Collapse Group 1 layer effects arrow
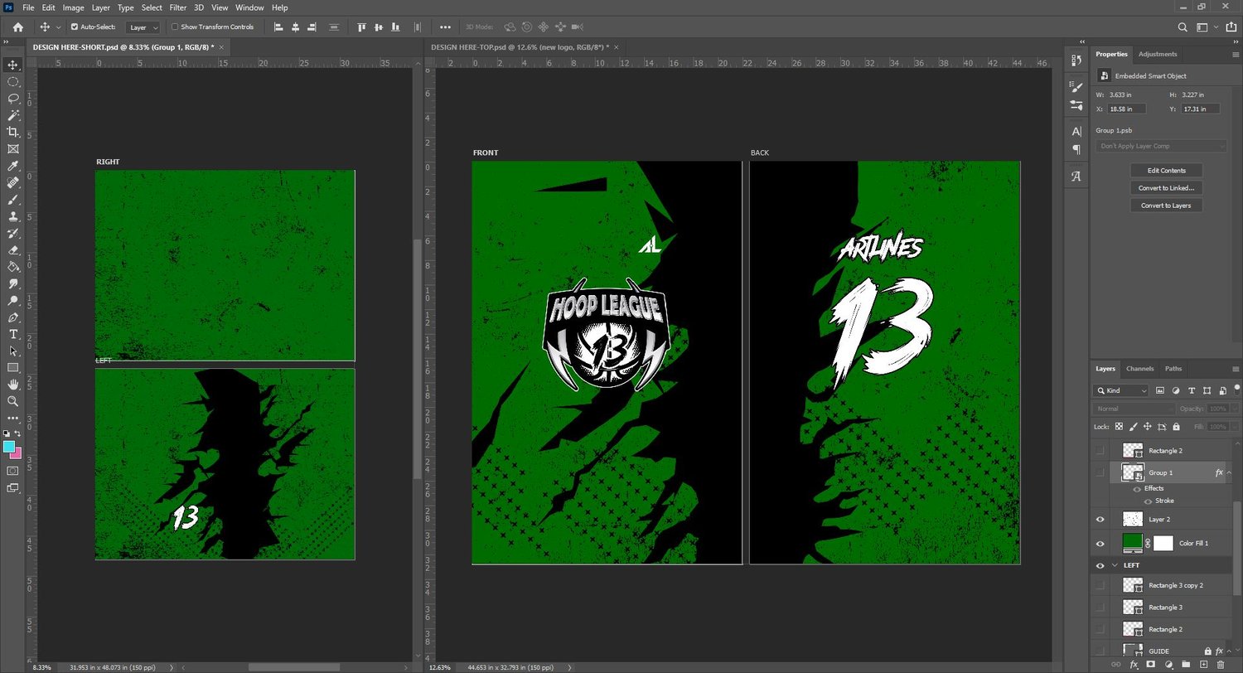 pos(1231,472)
